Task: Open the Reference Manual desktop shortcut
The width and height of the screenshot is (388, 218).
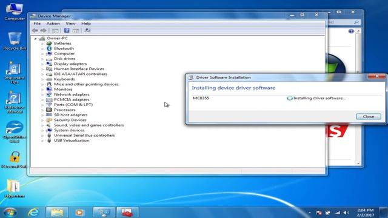Action: point(15,102)
